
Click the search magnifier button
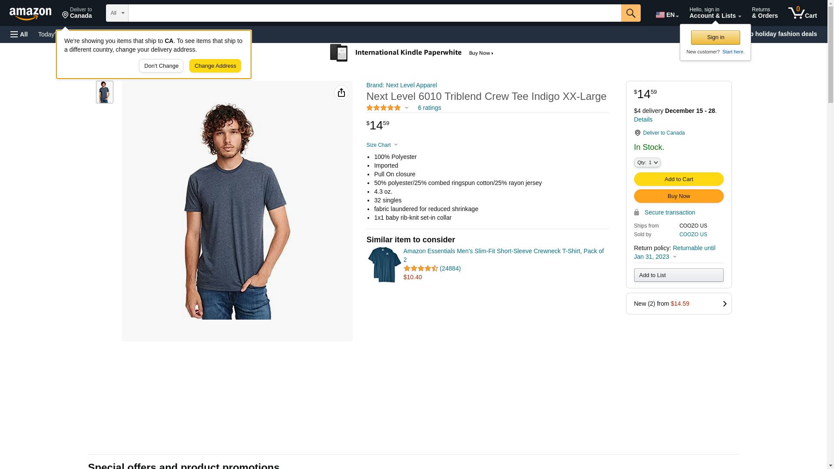click(x=631, y=13)
